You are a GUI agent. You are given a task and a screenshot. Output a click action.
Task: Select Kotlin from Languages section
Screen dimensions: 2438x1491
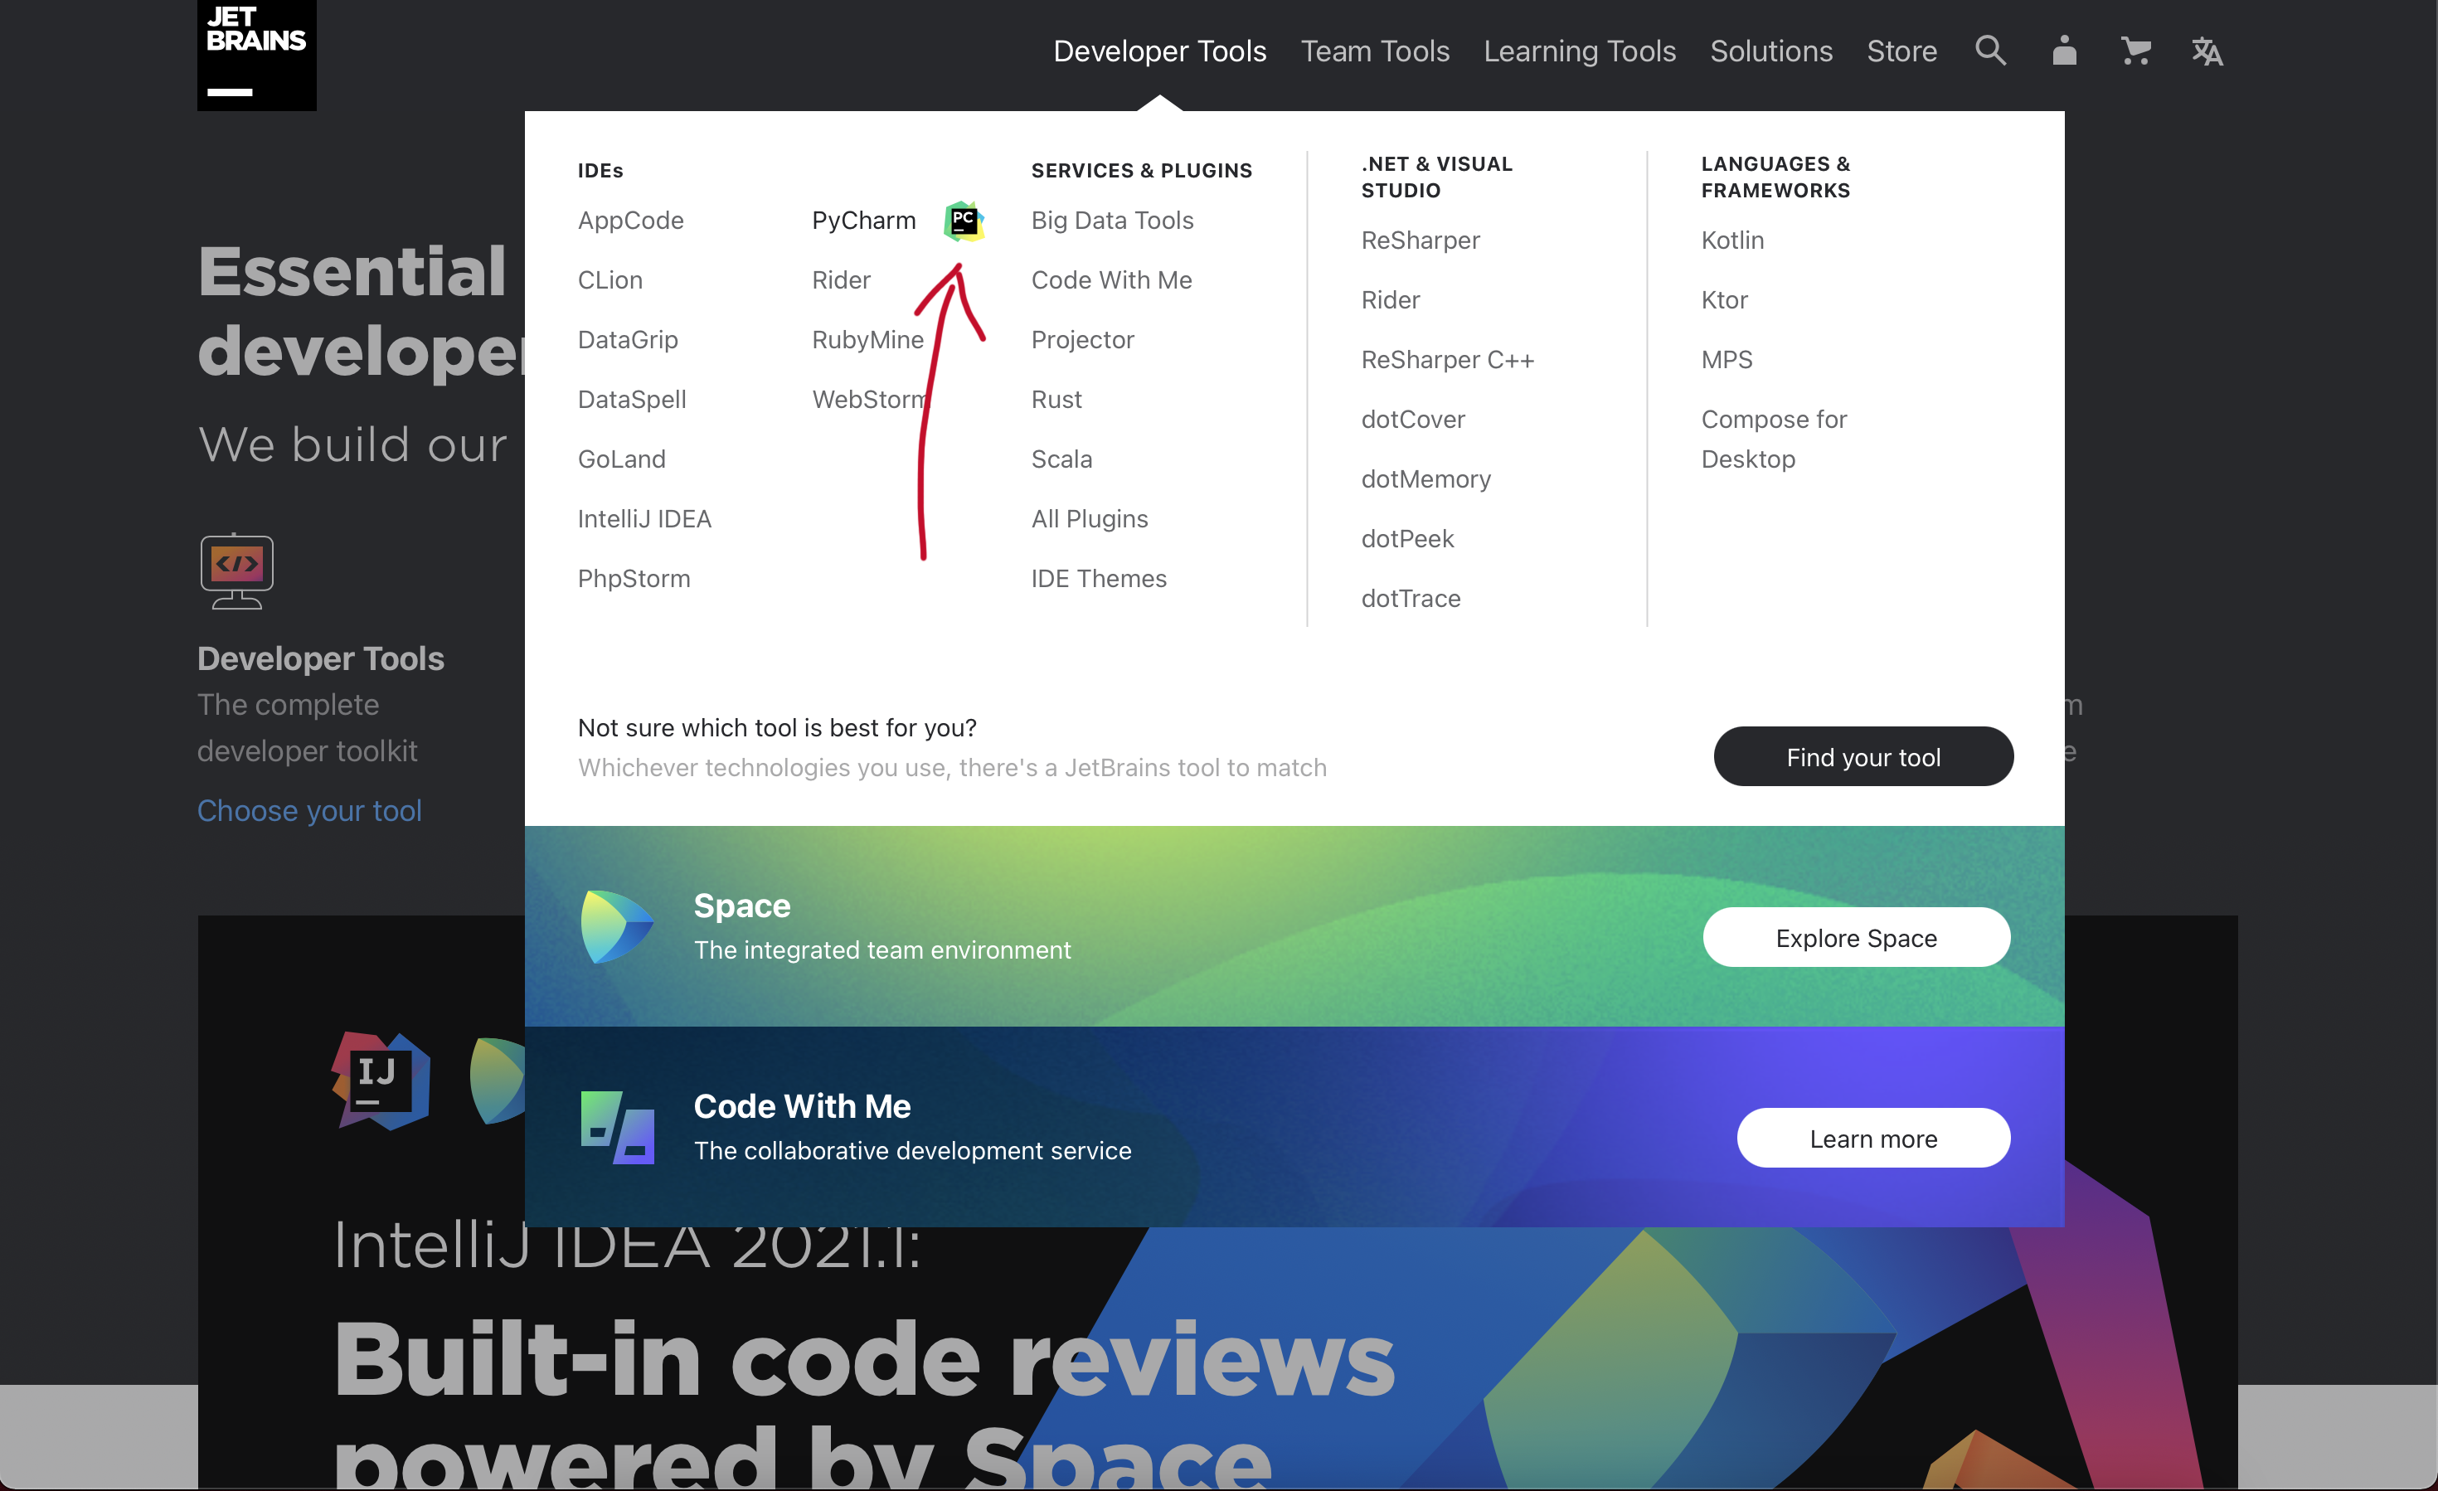[x=1735, y=239]
